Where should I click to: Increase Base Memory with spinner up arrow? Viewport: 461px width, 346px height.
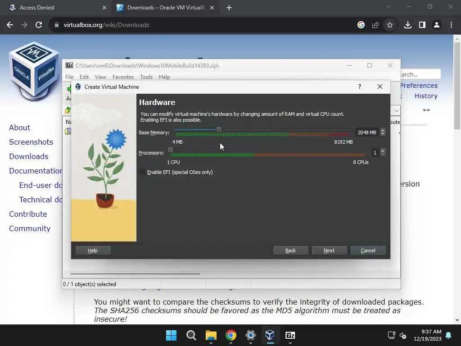coord(383,130)
